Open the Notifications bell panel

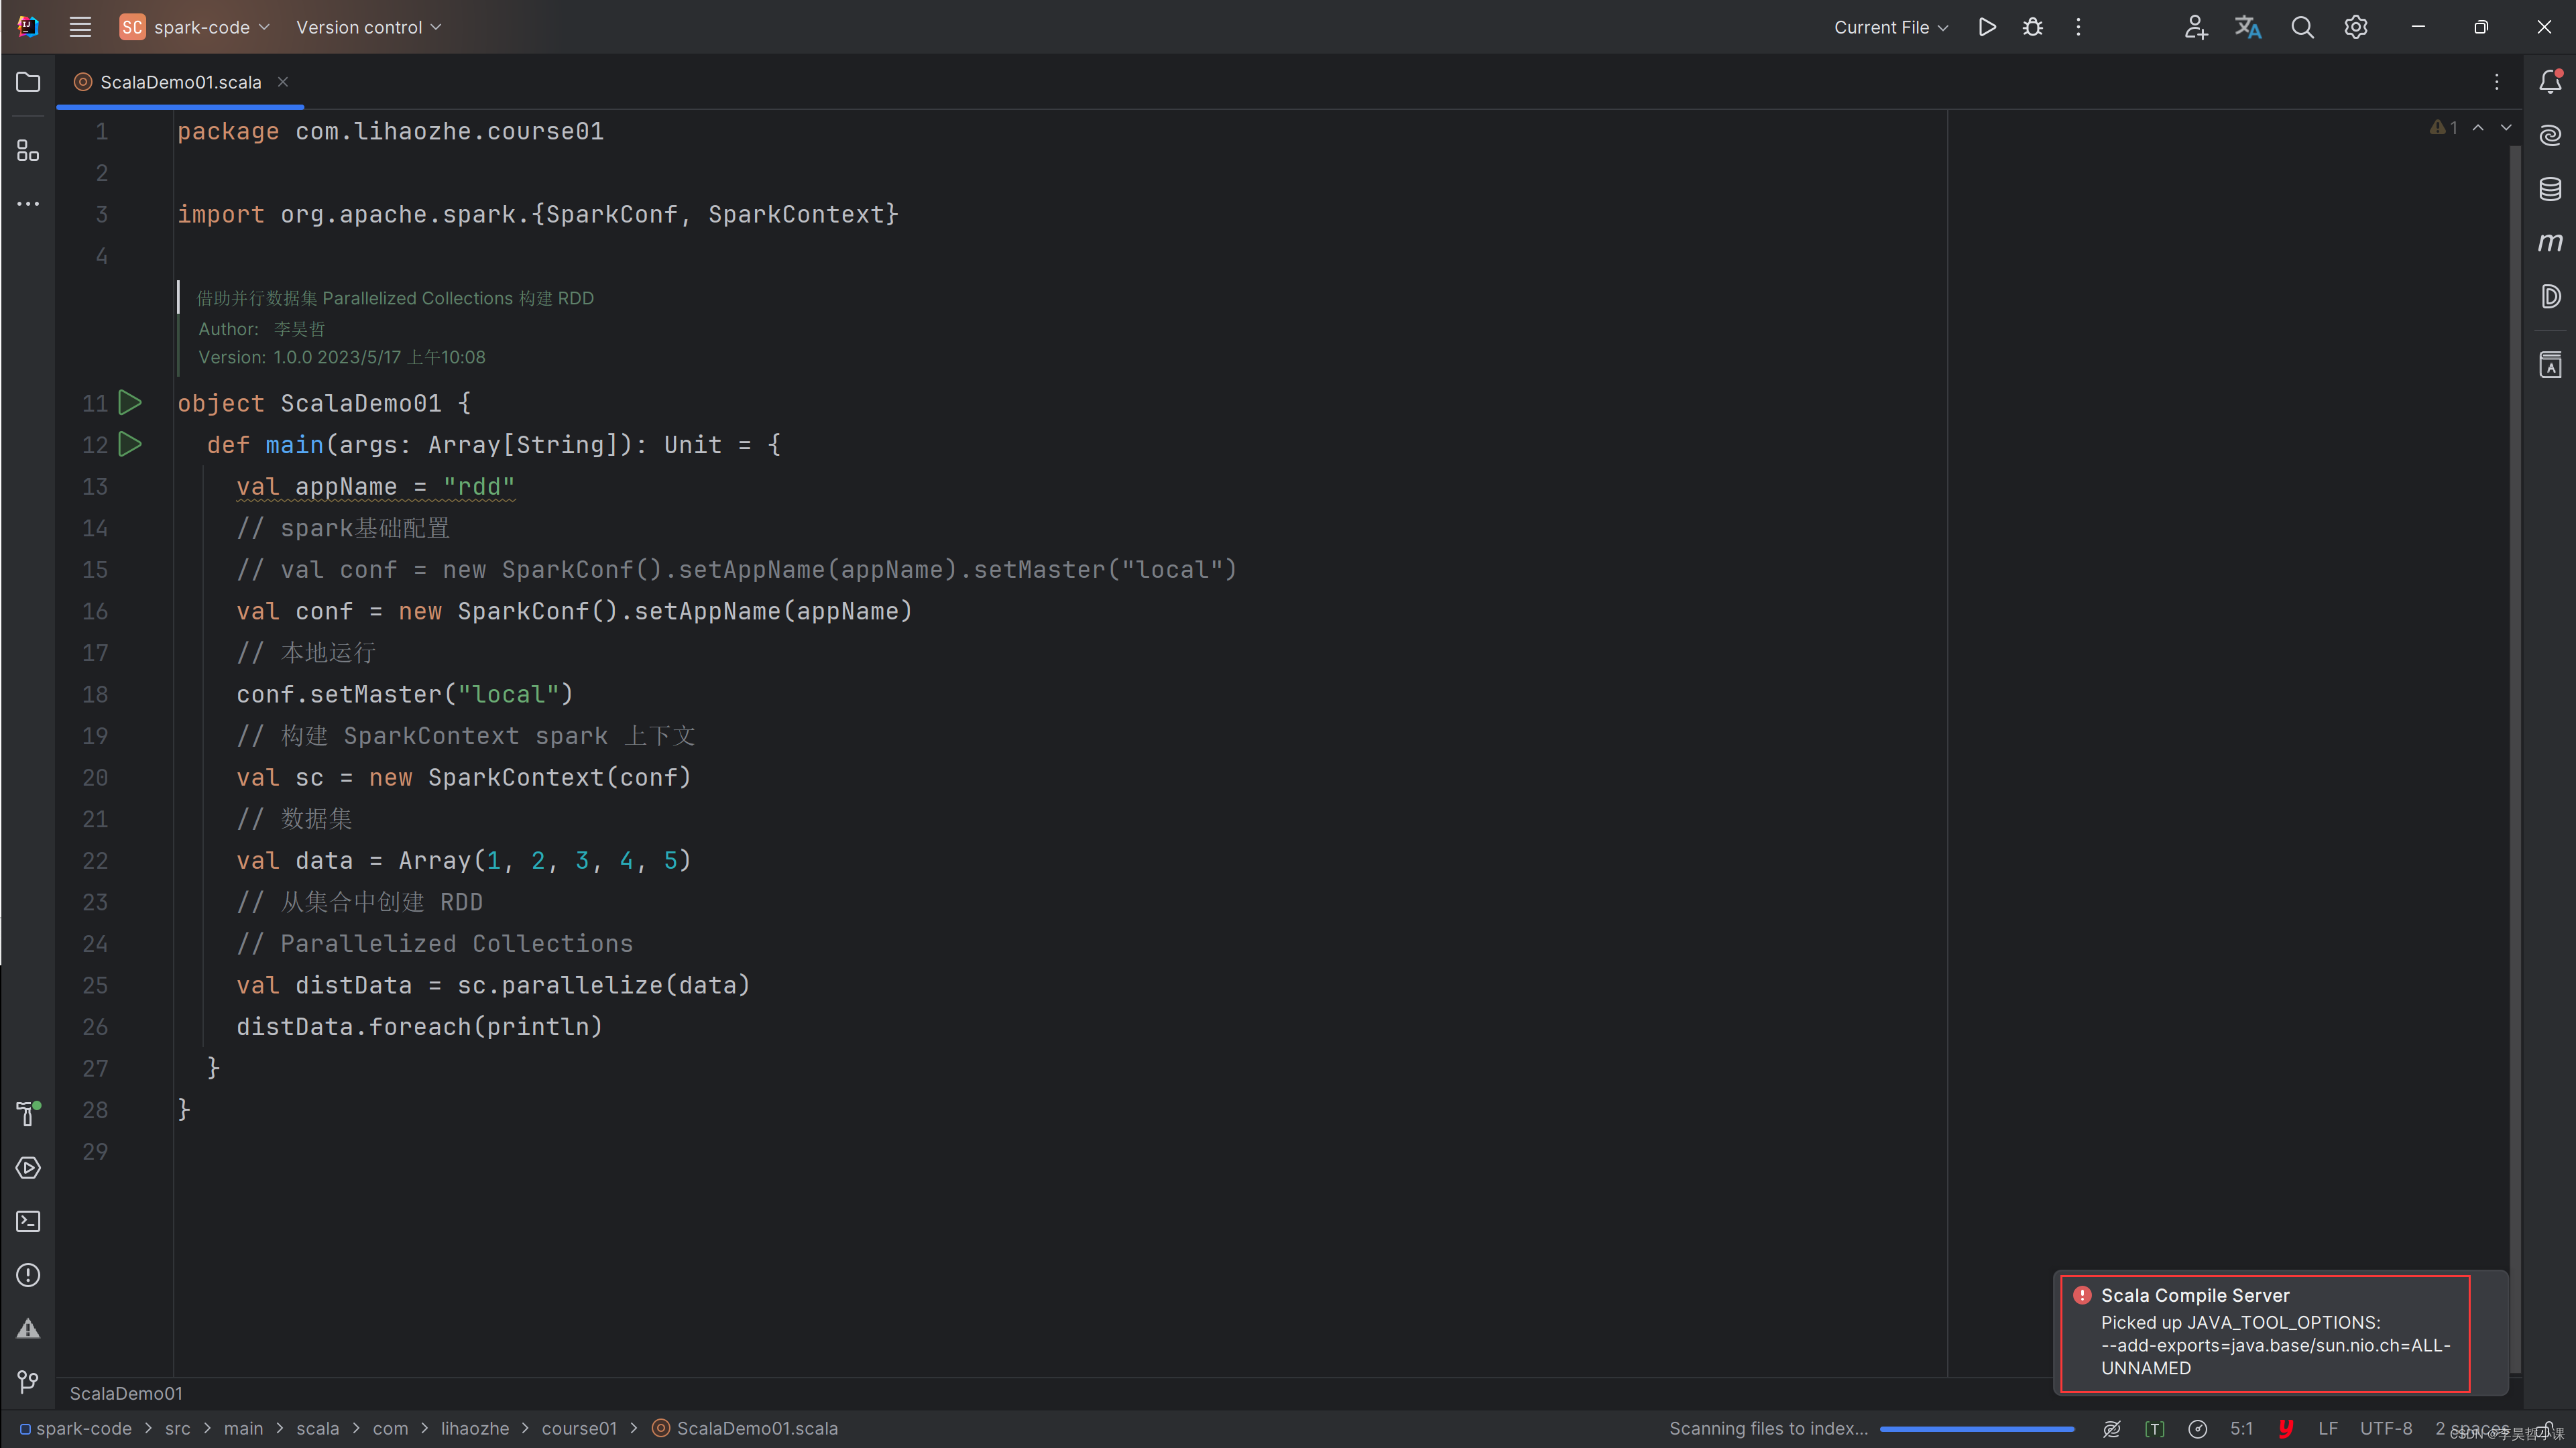[2550, 82]
